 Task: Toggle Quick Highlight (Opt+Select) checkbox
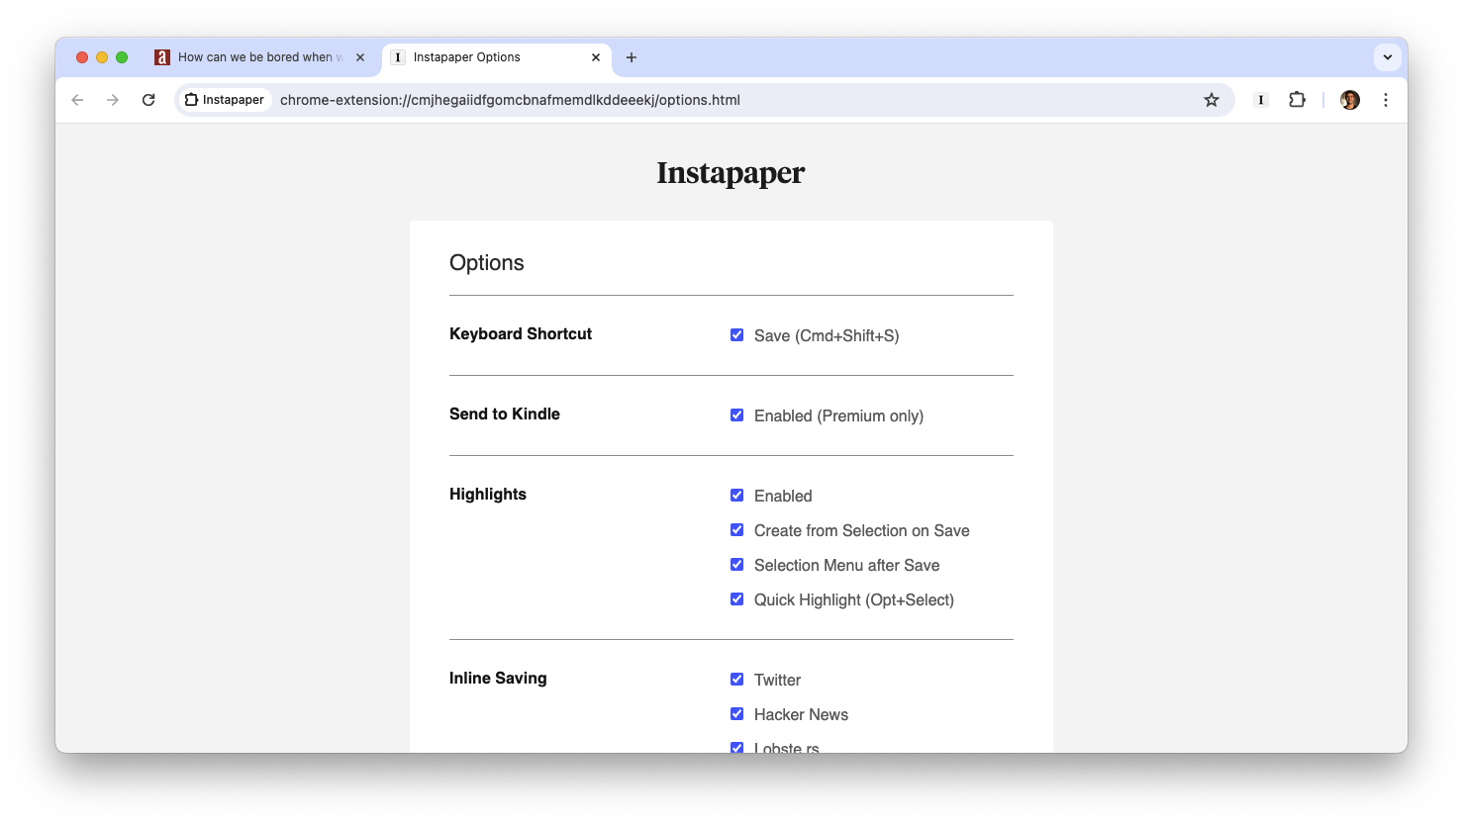click(x=736, y=599)
